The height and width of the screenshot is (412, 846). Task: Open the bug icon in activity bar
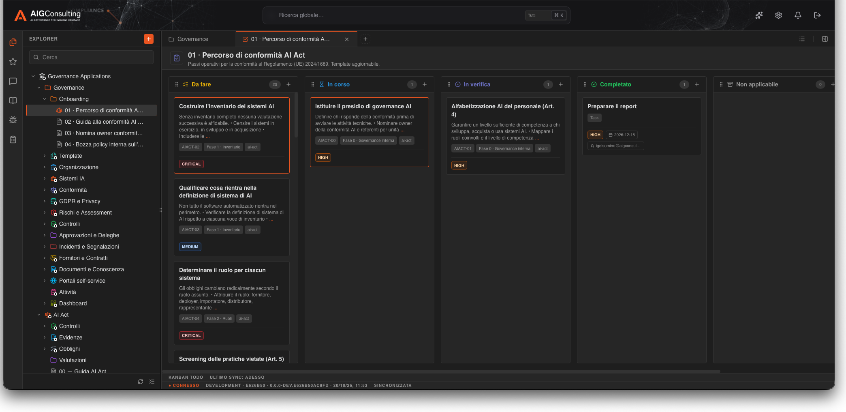coord(13,120)
